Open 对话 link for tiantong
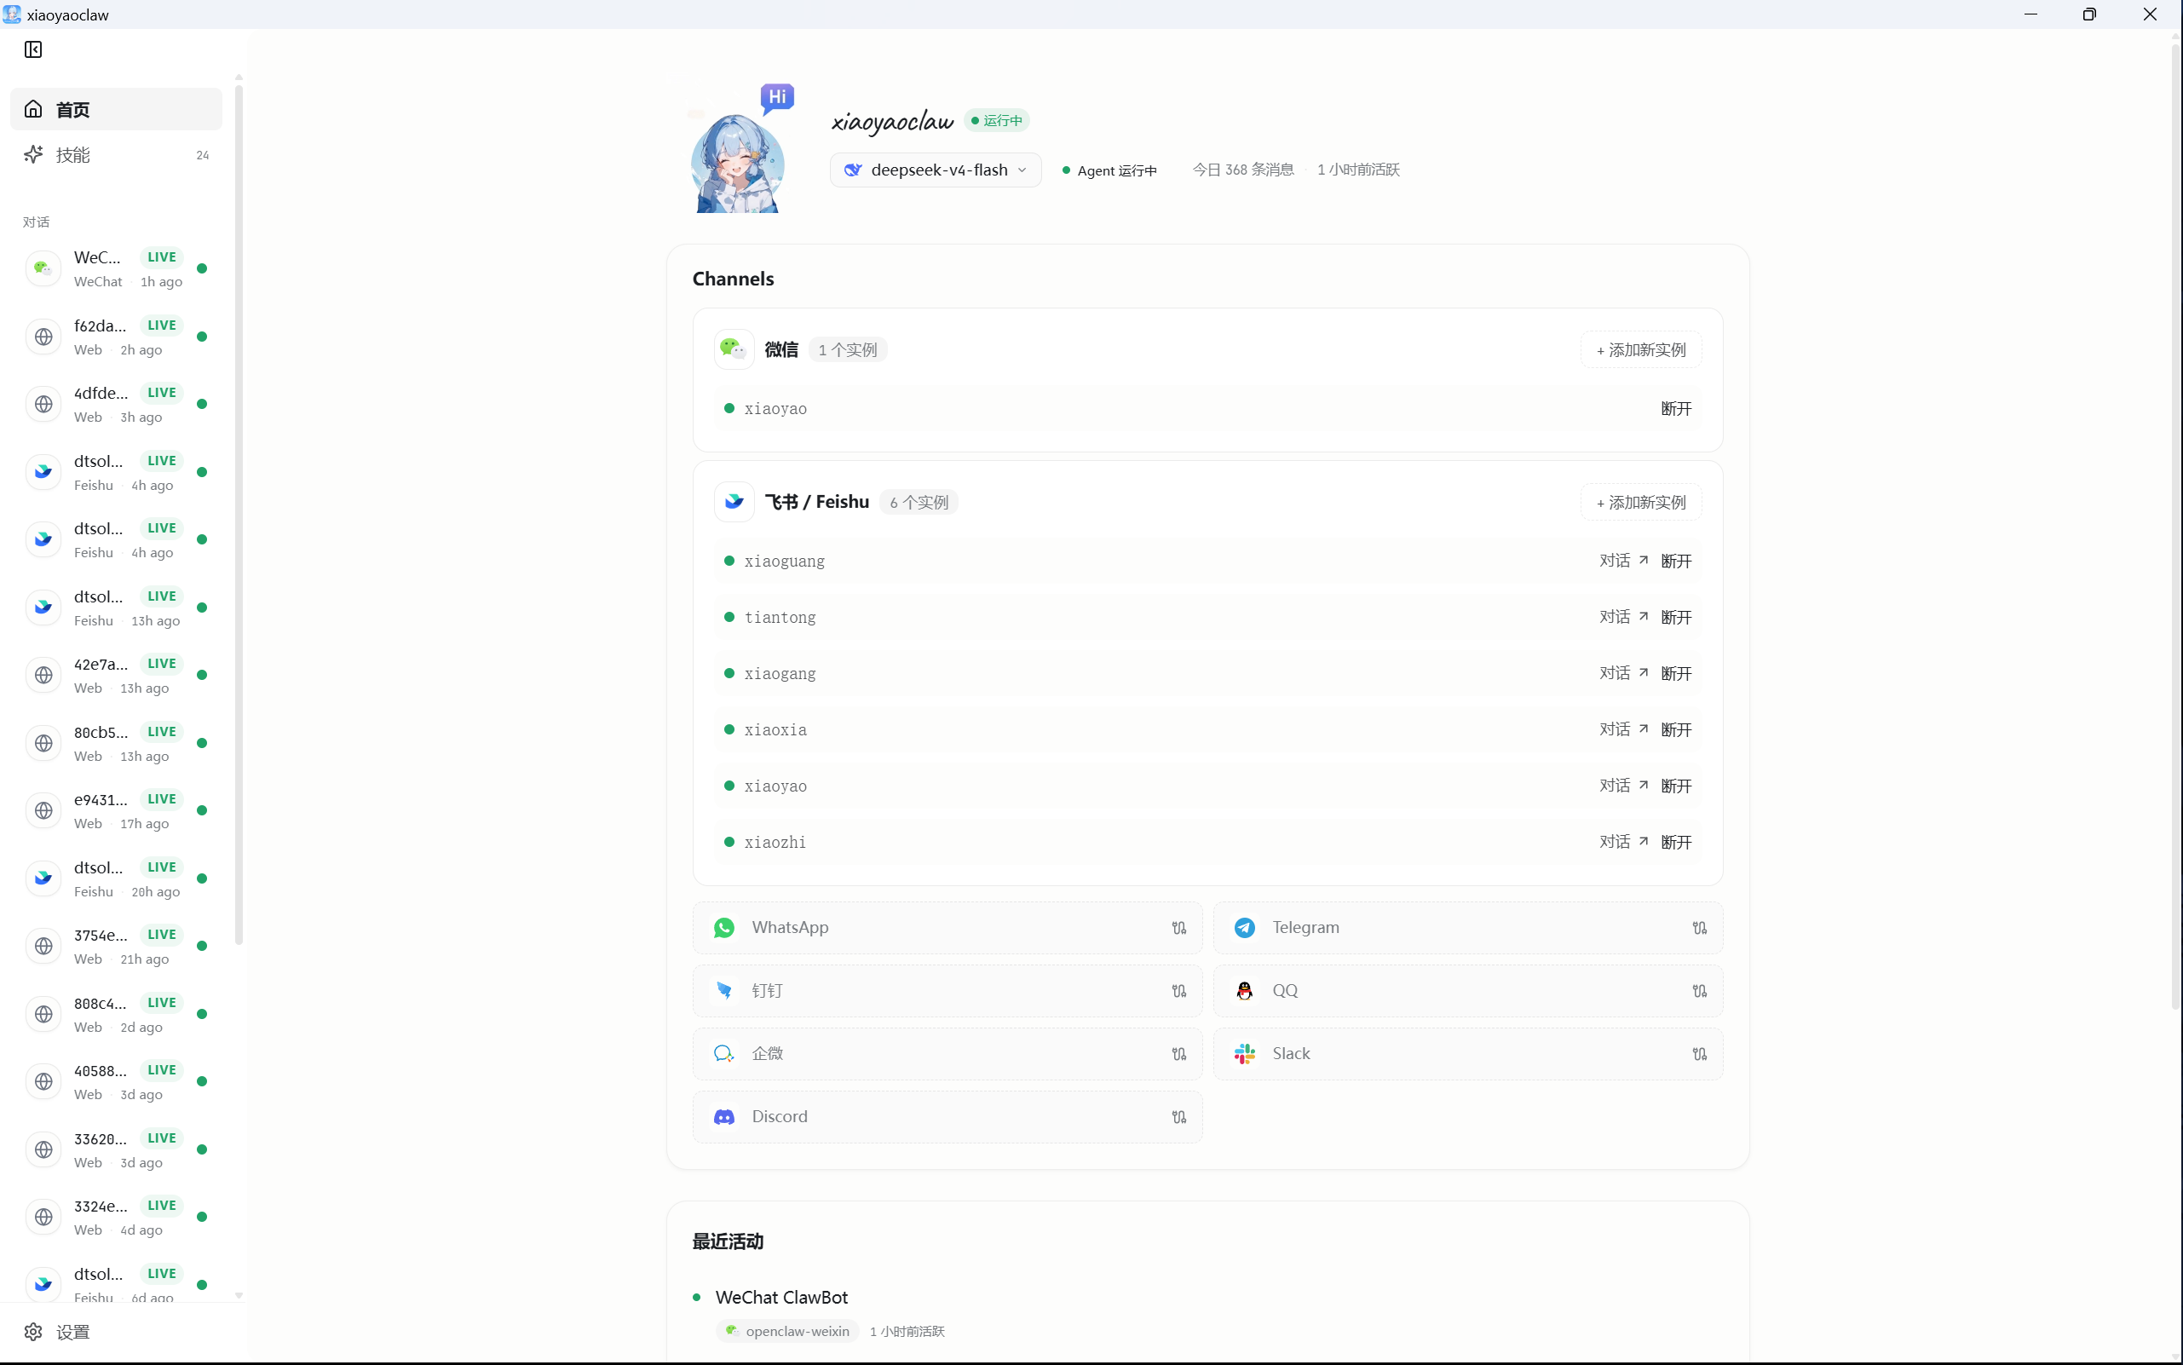This screenshot has width=2183, height=1365. (1623, 617)
